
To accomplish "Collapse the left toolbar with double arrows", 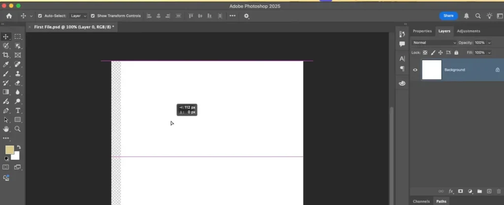I will click(x=2, y=24).
